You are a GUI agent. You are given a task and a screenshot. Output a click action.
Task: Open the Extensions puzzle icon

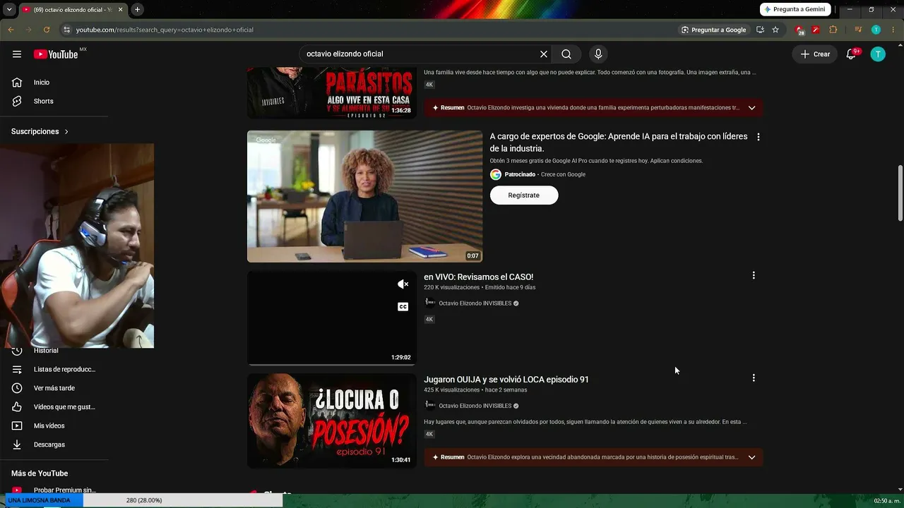click(833, 30)
